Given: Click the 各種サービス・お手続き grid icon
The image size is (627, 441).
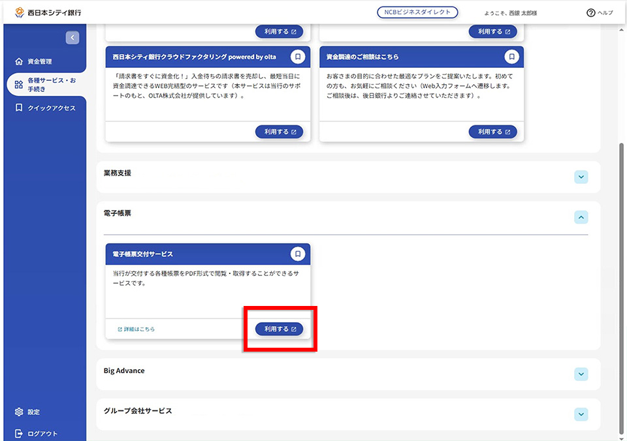Looking at the screenshot, I should coord(19,84).
